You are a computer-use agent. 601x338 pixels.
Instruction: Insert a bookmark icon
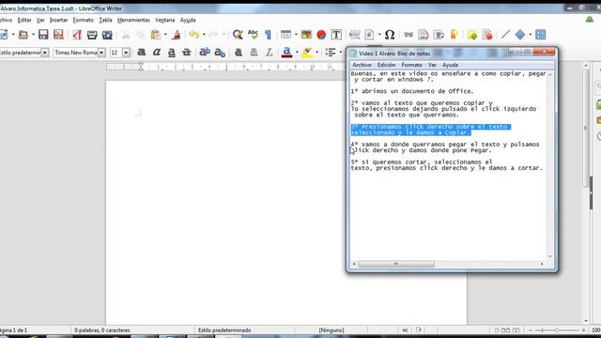[454, 35]
